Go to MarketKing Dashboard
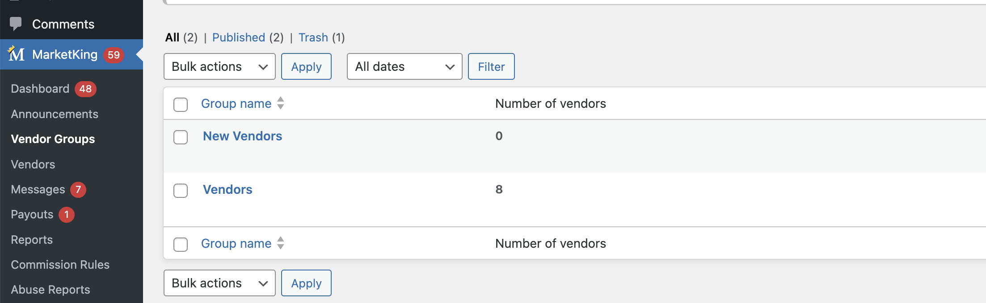 [x=40, y=89]
